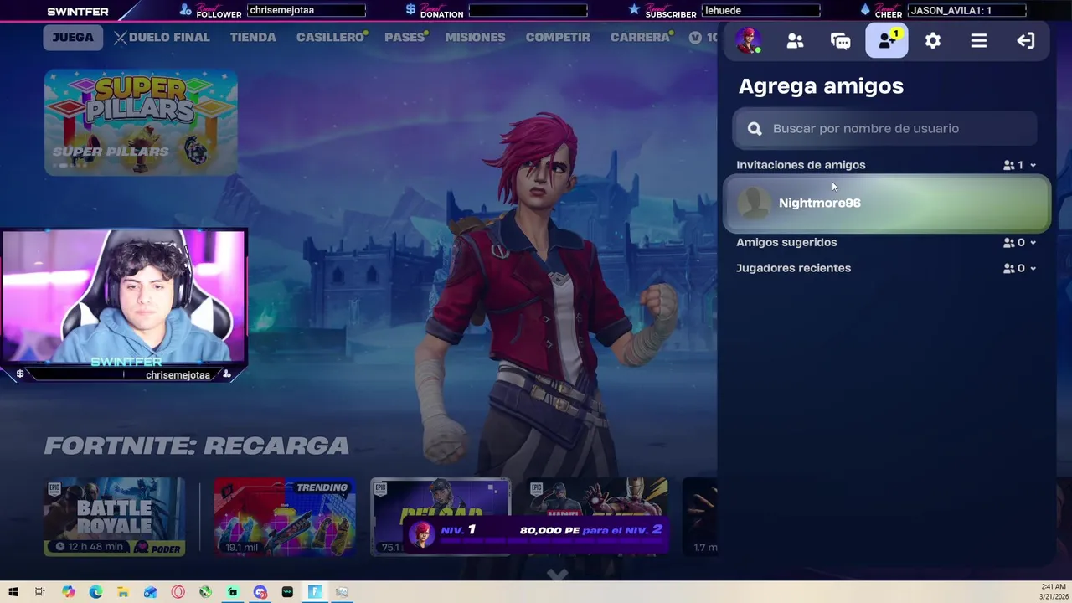Open the Discord taskbar icon
Image resolution: width=1072 pixels, height=603 pixels.
(260, 592)
